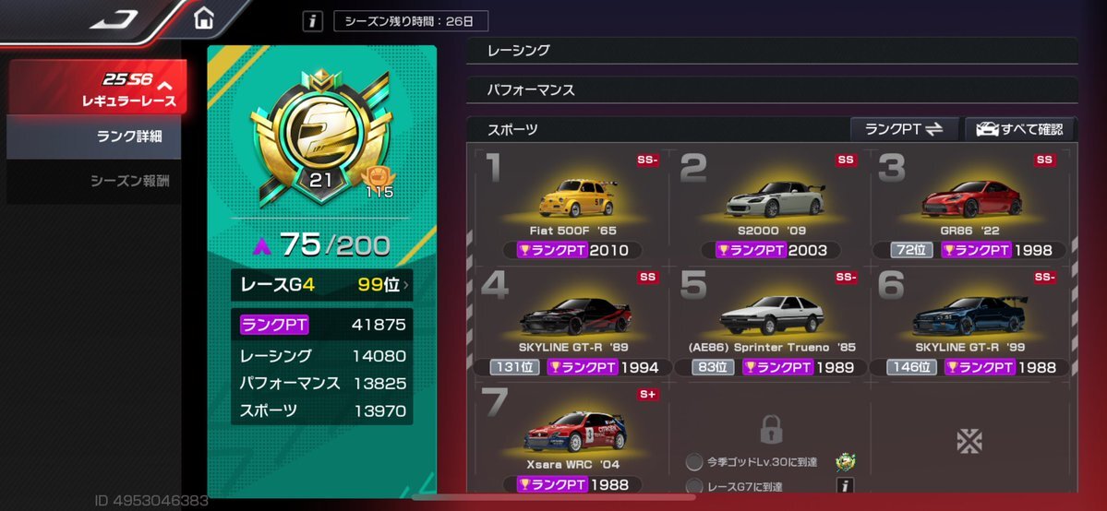Switch to the シーズン報酬 tab
Viewport: 1107px width, 511px height.
point(94,182)
